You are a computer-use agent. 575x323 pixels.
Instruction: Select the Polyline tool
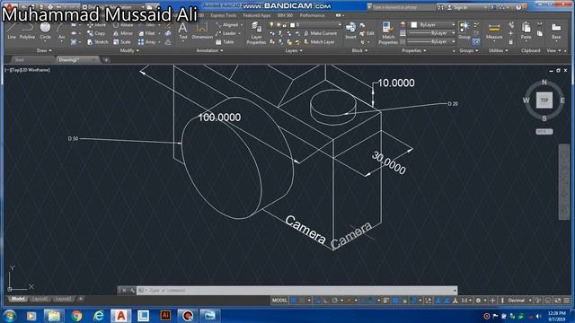[x=27, y=31]
